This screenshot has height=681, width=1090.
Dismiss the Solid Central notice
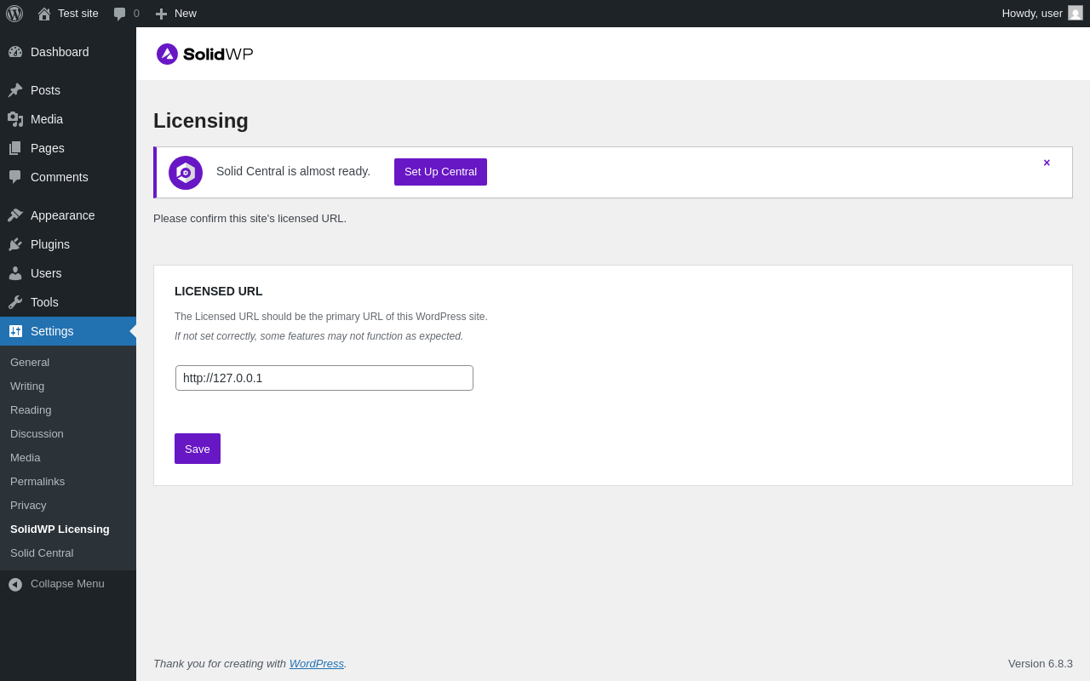pyautogui.click(x=1047, y=163)
